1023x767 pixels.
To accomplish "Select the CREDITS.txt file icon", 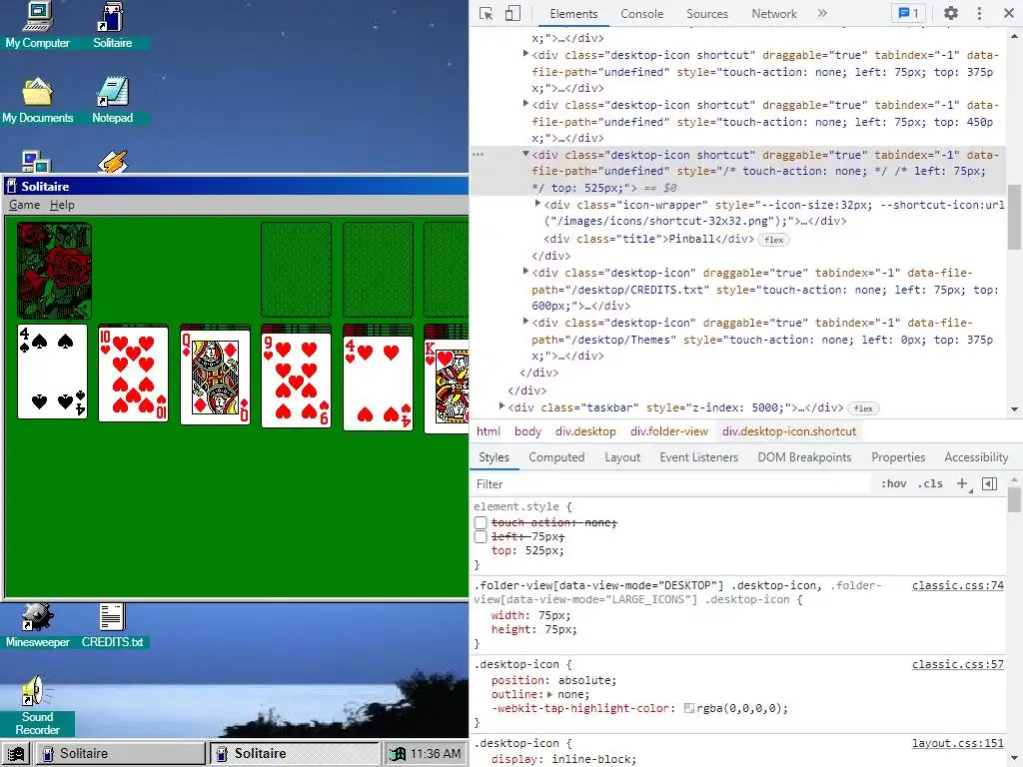I will 112,625.
